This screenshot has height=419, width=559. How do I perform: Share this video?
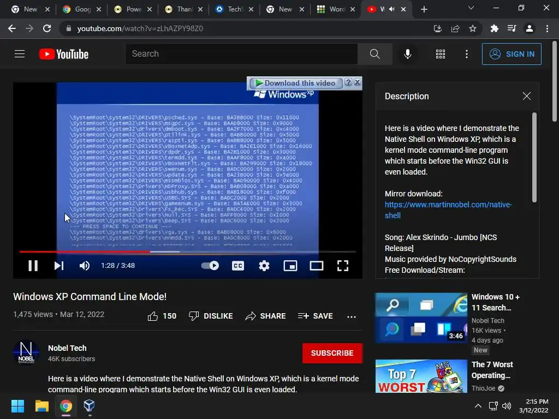click(x=265, y=316)
